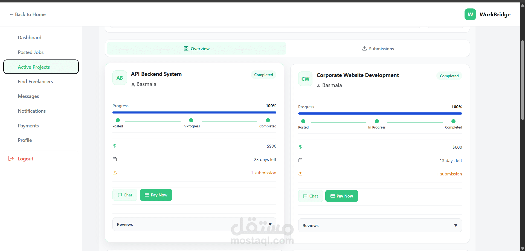This screenshot has width=525, height=251.
Task: Click Corporate Website Development title
Action: [358, 75]
